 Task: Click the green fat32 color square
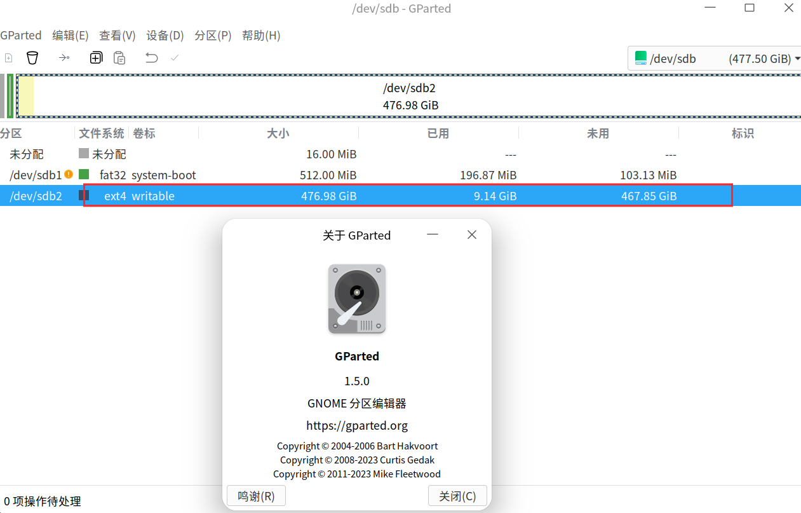[83, 174]
